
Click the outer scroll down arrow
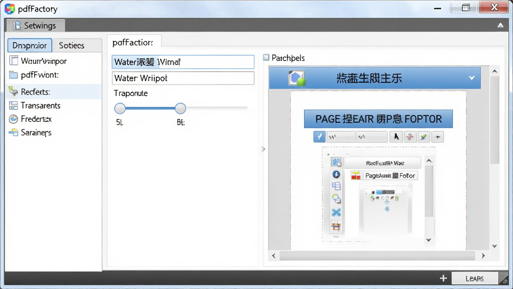tap(494, 246)
